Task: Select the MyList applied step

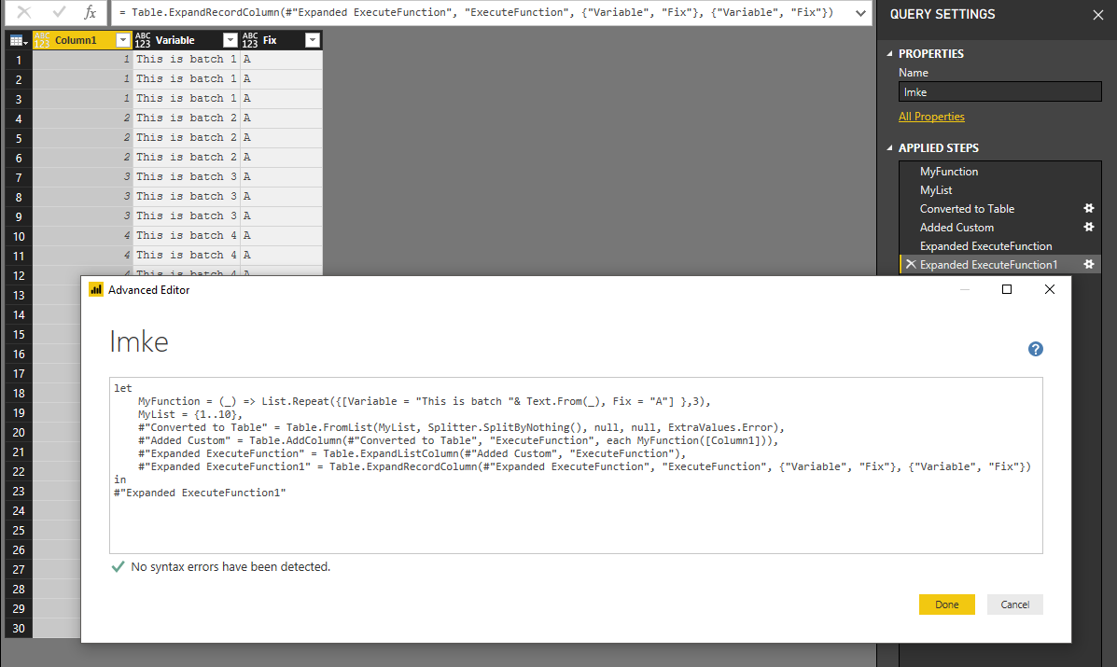Action: (935, 190)
